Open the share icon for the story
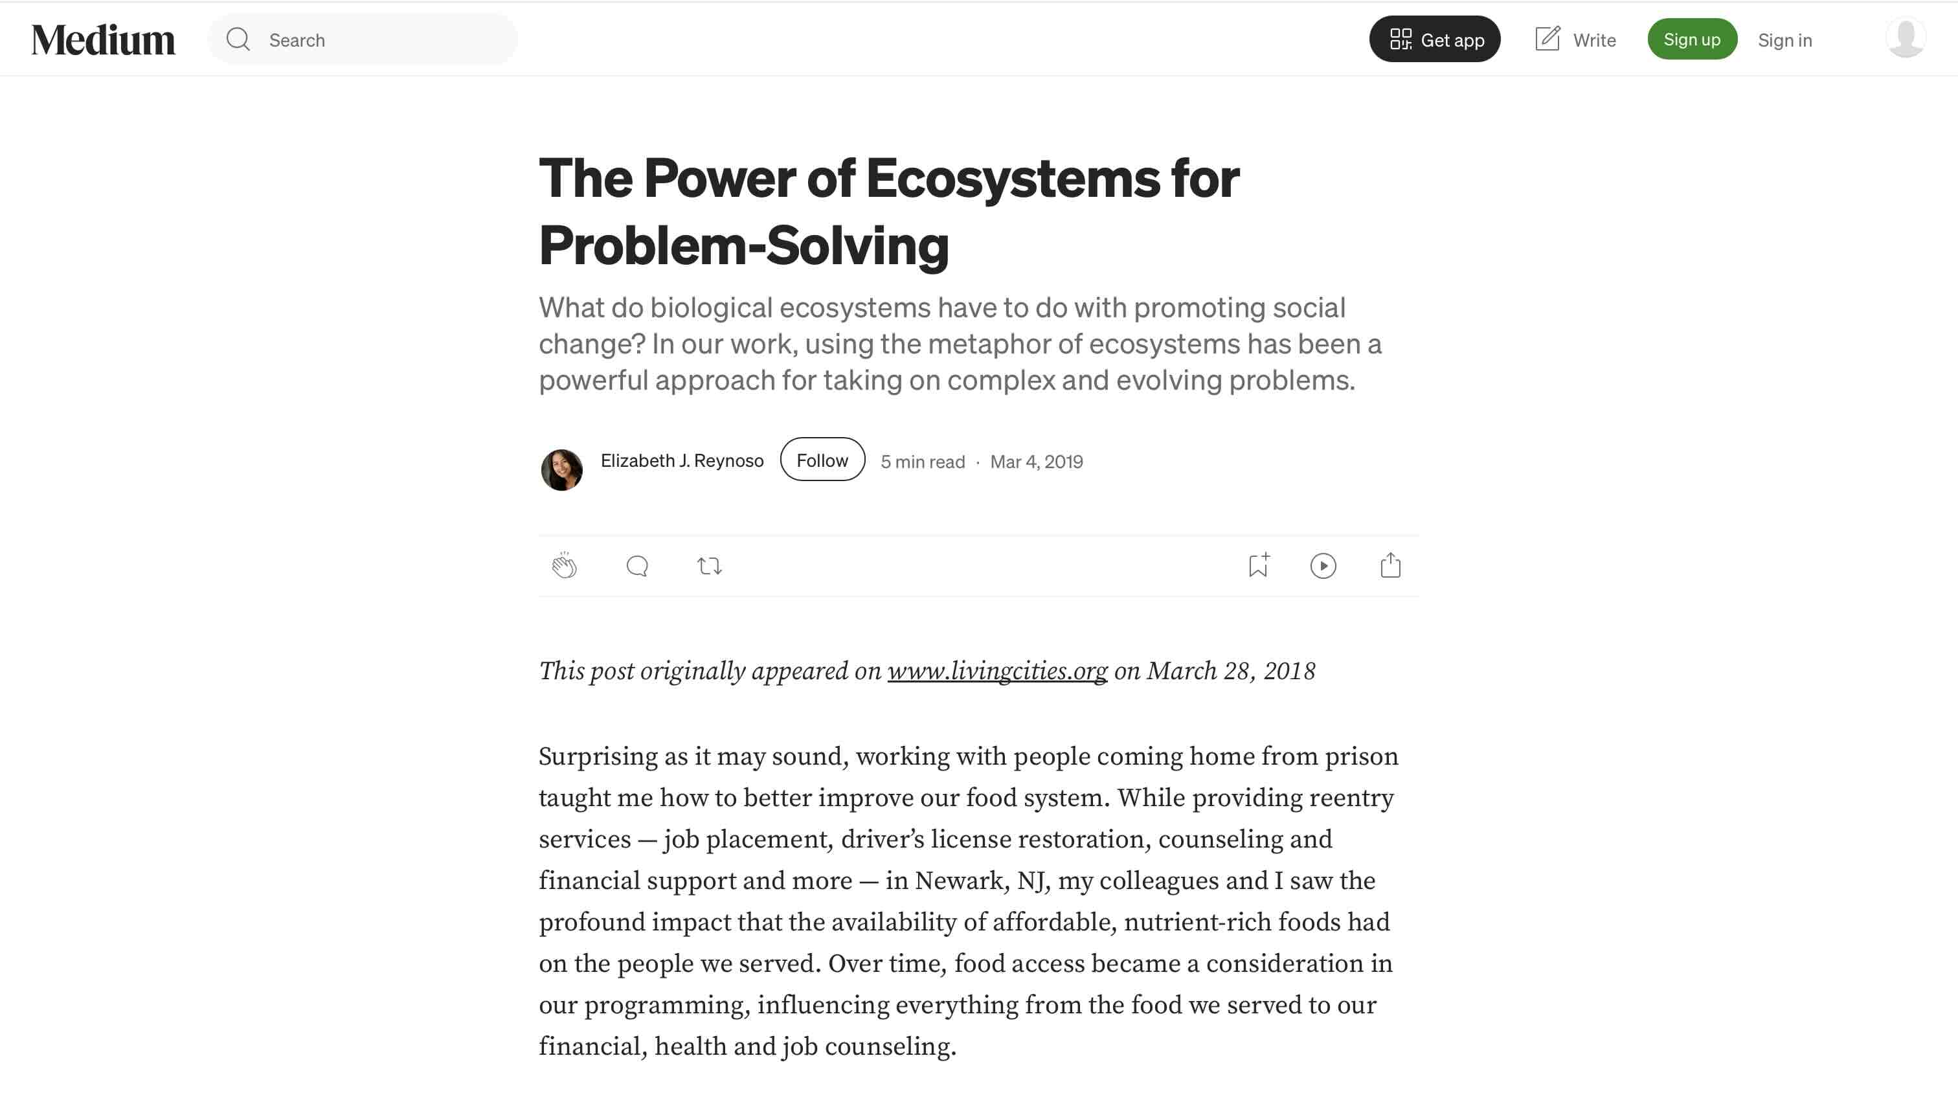 (1391, 565)
